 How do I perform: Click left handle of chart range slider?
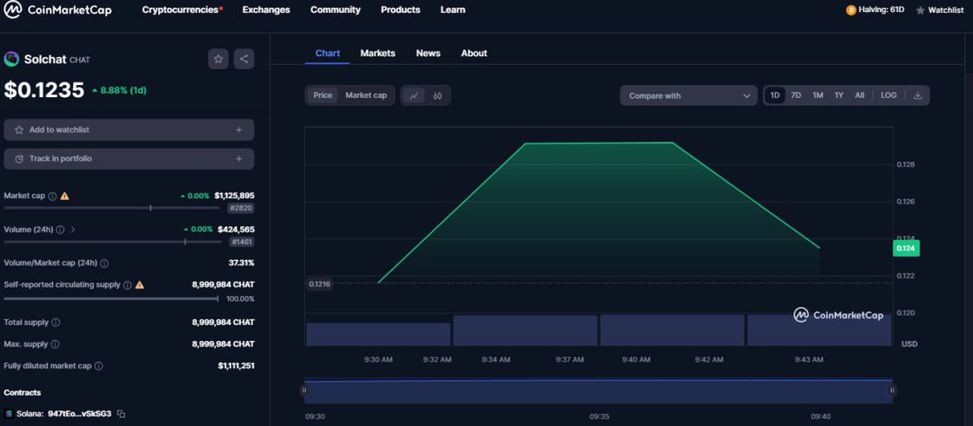(x=304, y=390)
